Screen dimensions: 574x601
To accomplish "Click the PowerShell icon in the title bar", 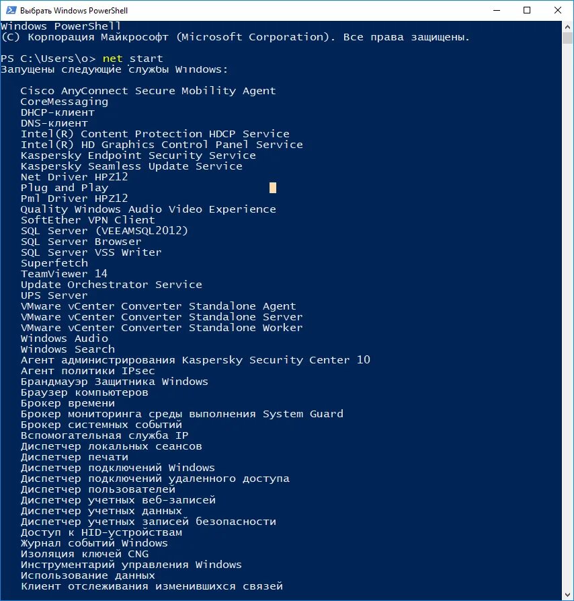I will (x=11, y=10).
